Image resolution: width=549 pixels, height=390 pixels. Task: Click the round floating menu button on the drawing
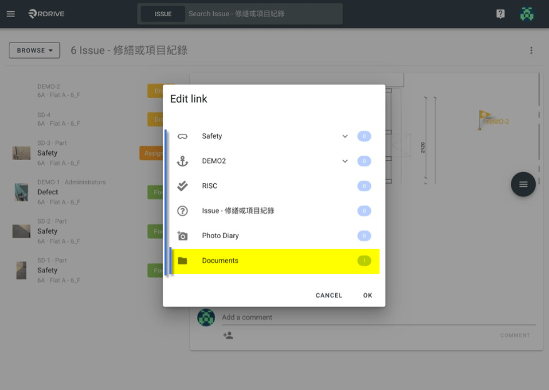pyautogui.click(x=523, y=184)
